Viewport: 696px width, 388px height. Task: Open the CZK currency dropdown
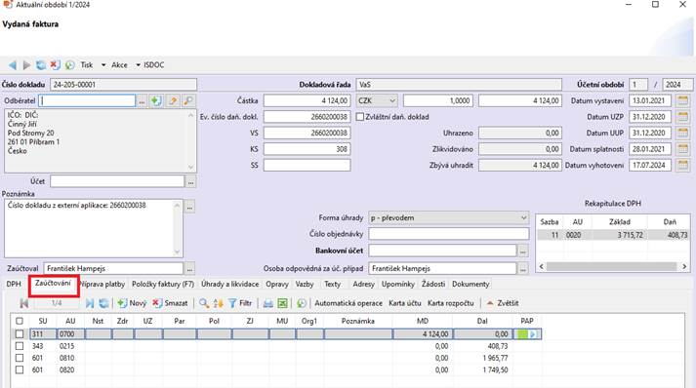[377, 100]
